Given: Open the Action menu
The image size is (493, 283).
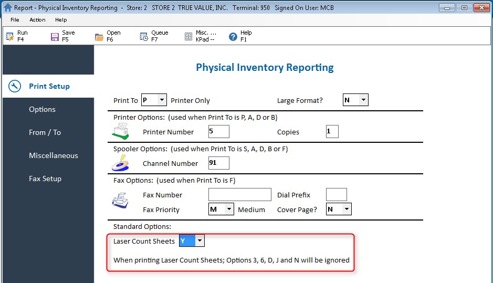Looking at the screenshot, I should (x=37, y=20).
